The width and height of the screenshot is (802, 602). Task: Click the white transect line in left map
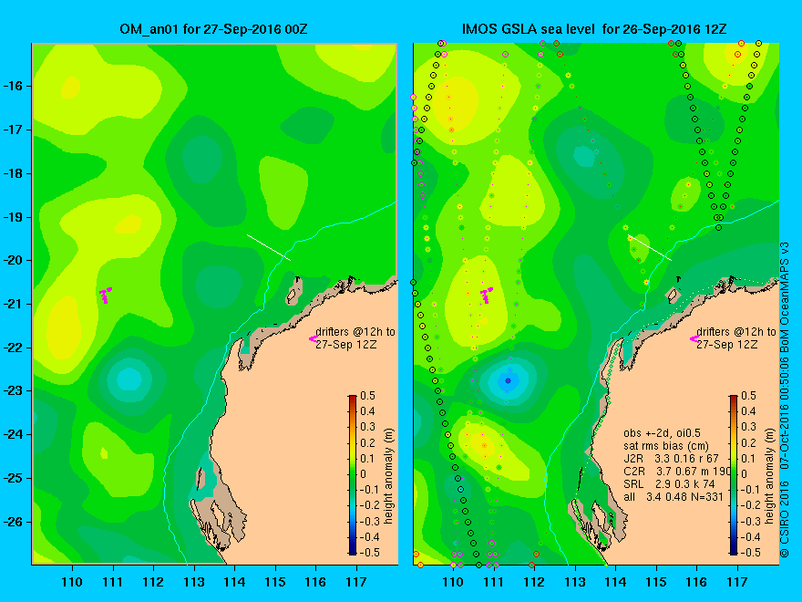tap(269, 247)
